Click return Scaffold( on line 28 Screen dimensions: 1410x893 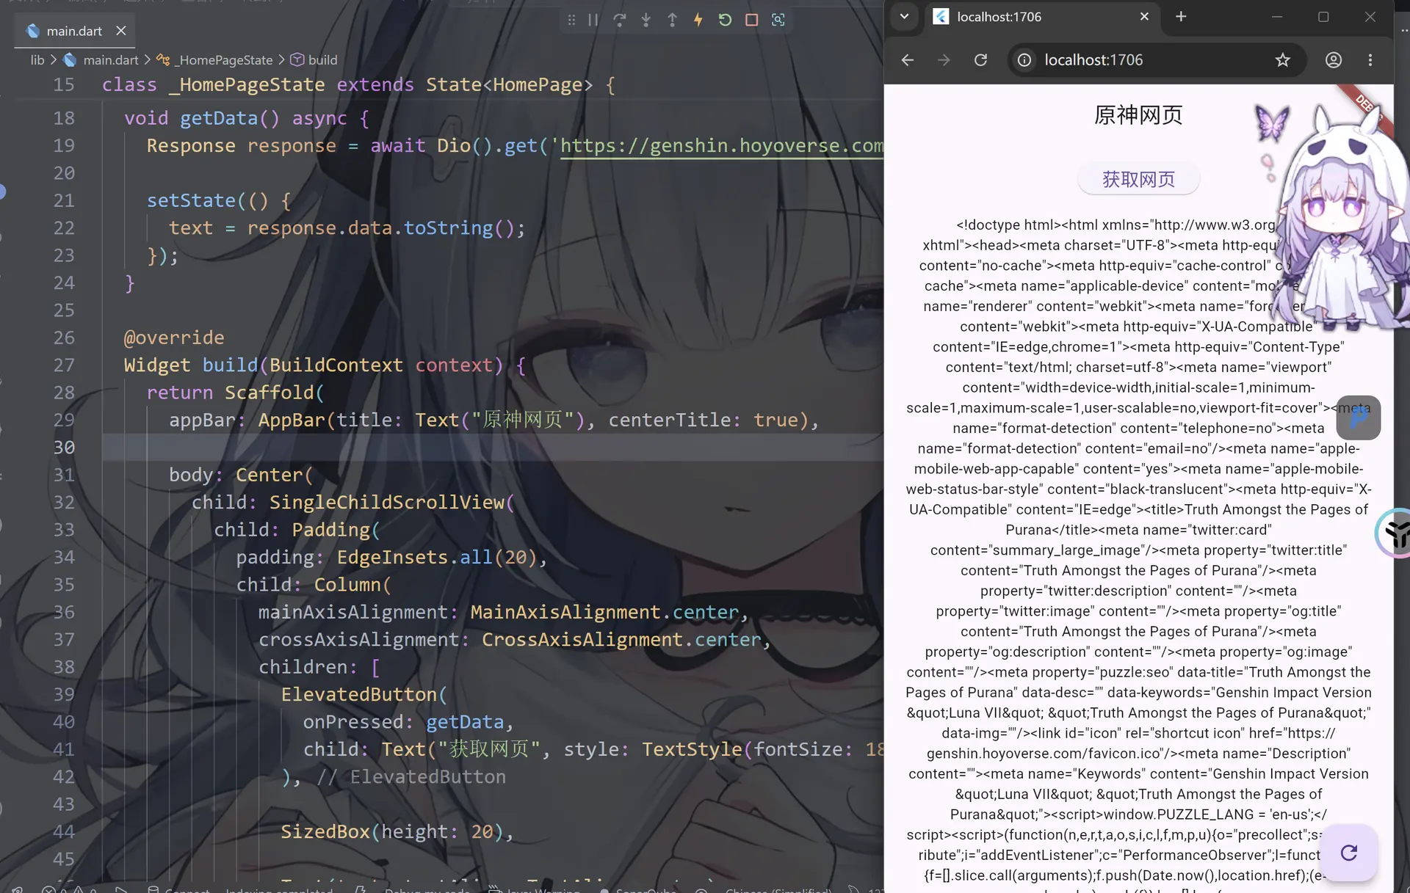point(235,393)
